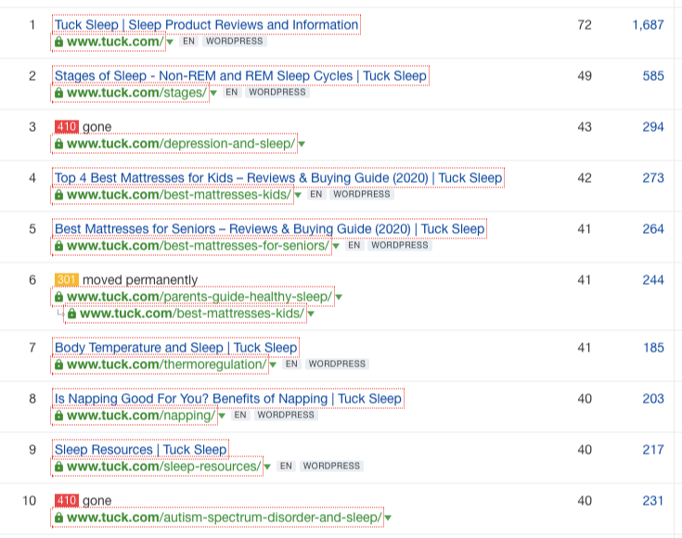Open the 585 value in the Stages row

point(653,76)
